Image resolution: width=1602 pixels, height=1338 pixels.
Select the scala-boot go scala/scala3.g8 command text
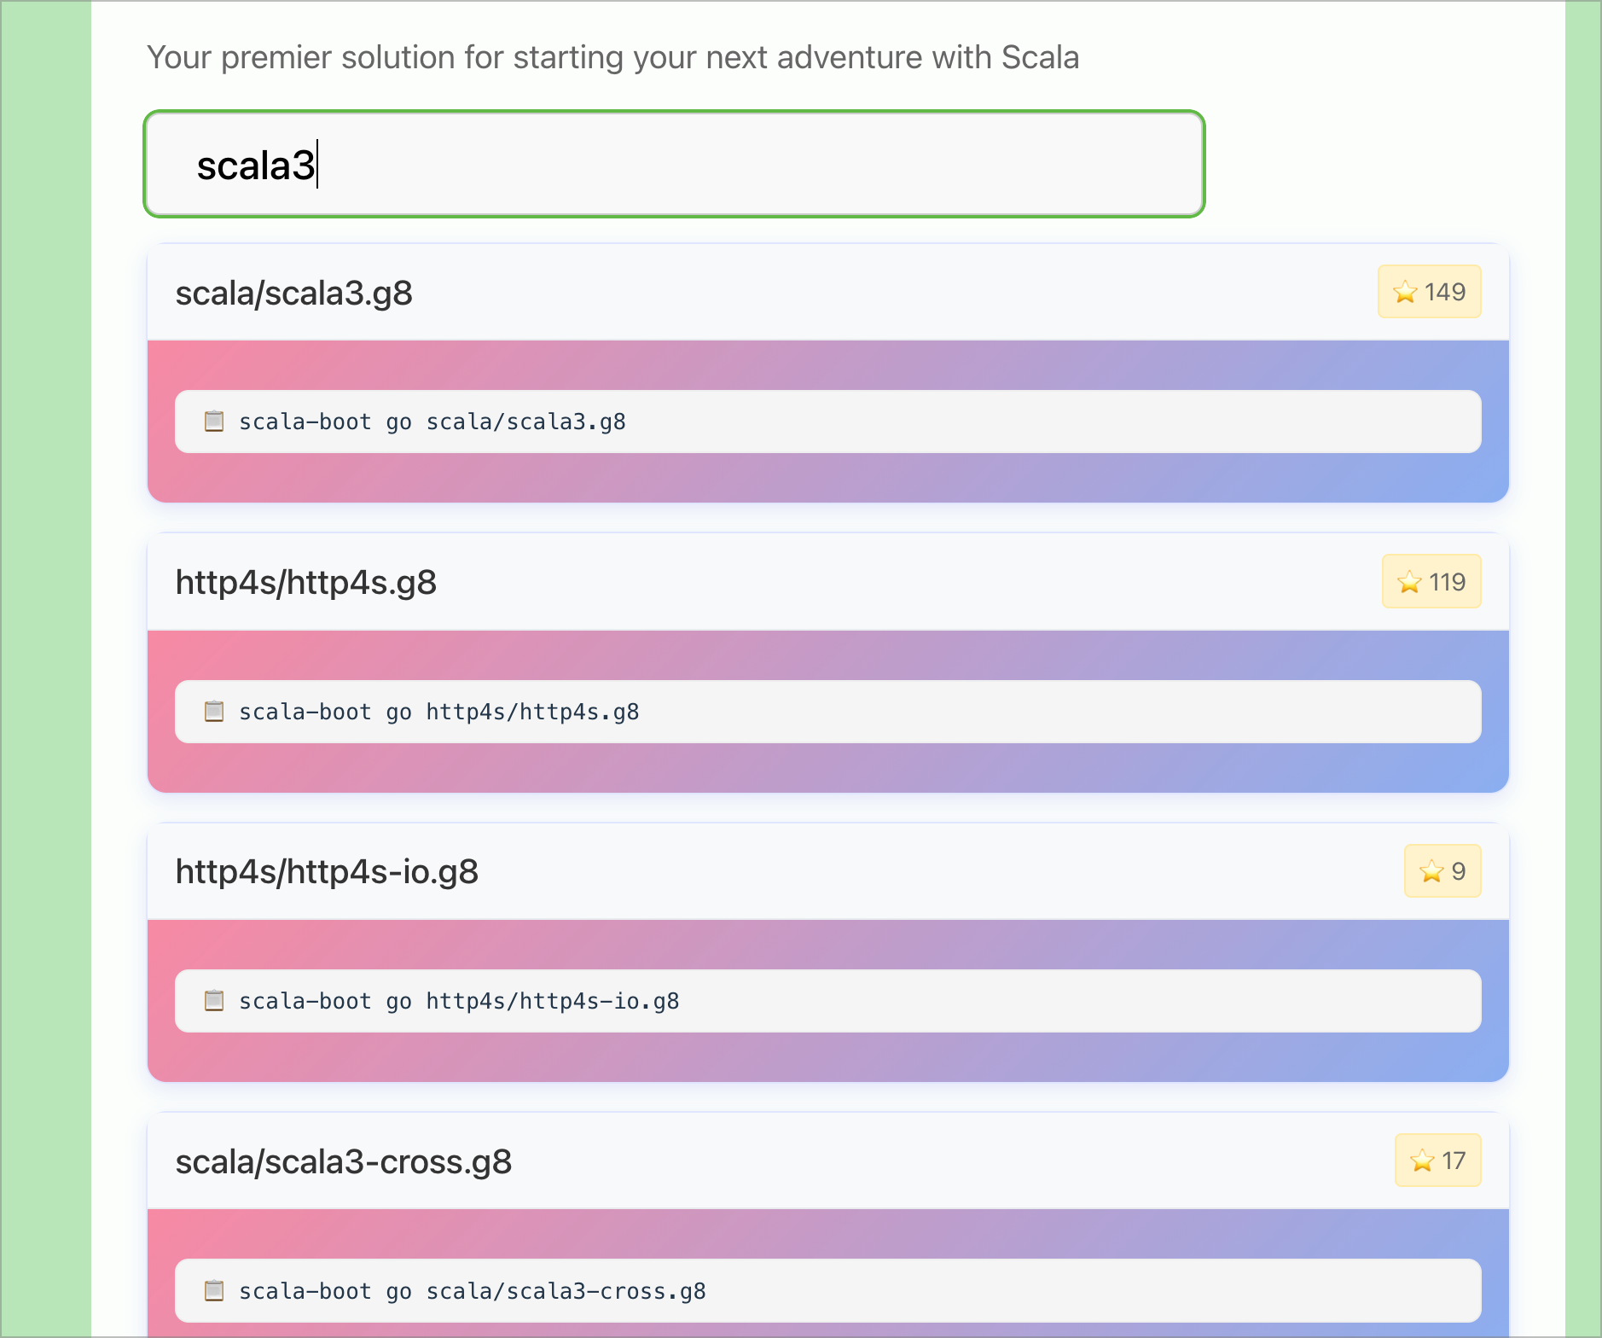pyautogui.click(x=432, y=421)
